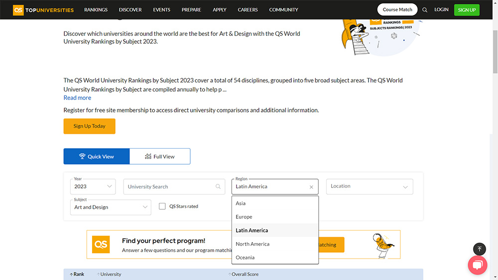498x280 pixels.
Task: Open the chat bubble widget
Action: 478,265
